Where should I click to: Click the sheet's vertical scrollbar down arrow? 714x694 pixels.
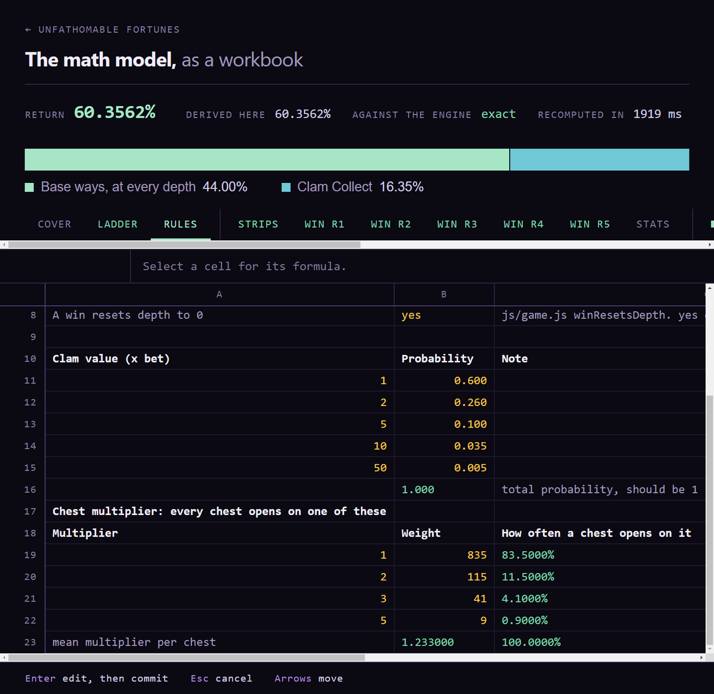tap(710, 649)
